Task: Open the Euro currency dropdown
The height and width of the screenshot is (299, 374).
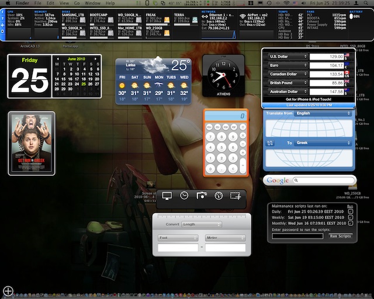Action: pyautogui.click(x=288, y=65)
